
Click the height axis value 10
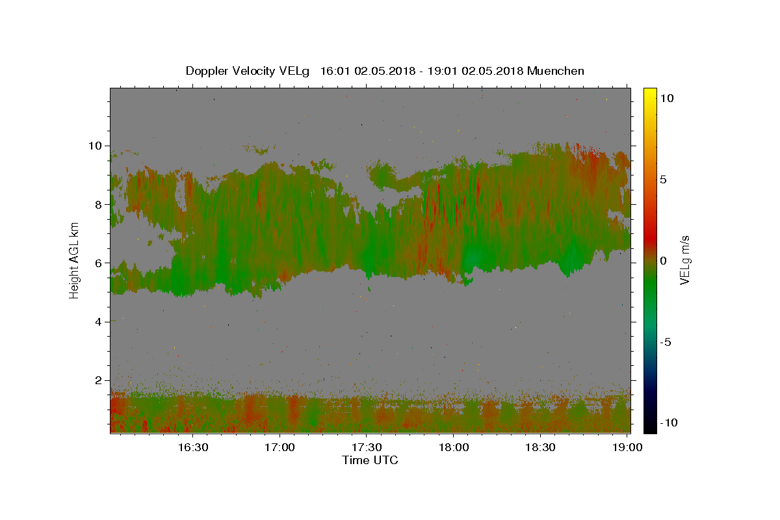96,146
